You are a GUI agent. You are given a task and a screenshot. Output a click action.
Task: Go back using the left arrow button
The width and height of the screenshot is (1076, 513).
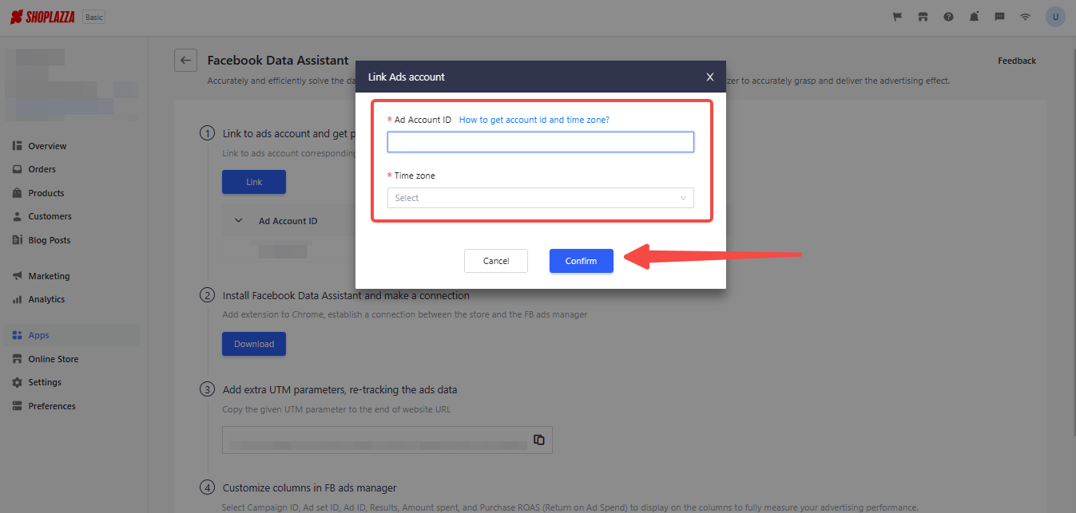(185, 60)
